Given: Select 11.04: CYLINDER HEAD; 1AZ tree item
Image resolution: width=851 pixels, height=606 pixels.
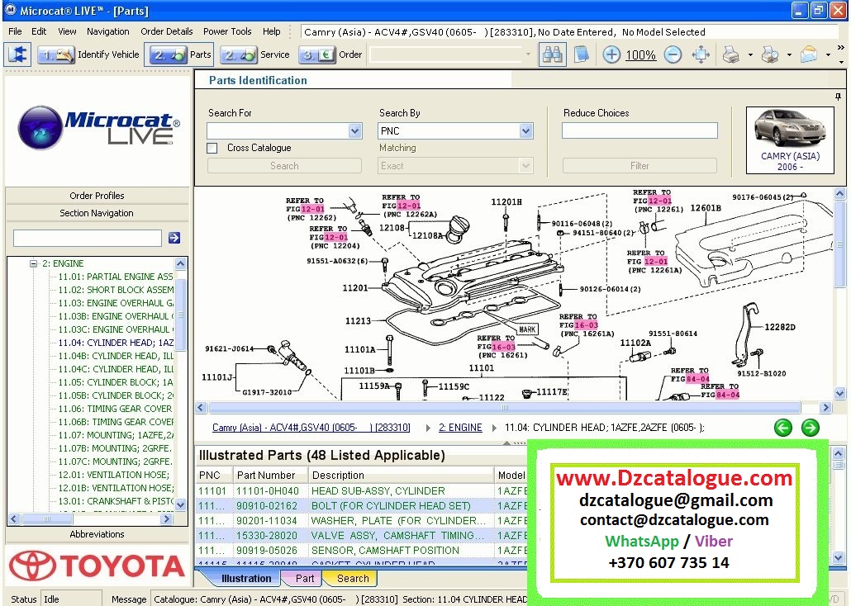Looking at the screenshot, I should tap(116, 343).
